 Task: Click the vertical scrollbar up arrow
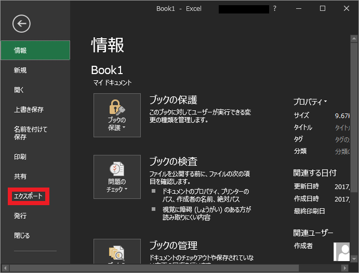(354, 38)
